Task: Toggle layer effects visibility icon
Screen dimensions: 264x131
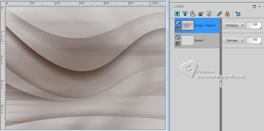Action: coord(193,14)
